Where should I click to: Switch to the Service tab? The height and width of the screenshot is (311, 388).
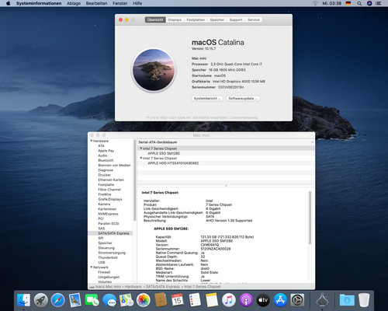click(254, 19)
